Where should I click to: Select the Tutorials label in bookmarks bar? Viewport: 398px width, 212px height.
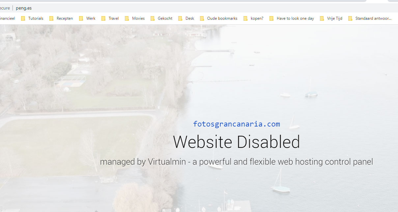[36, 18]
